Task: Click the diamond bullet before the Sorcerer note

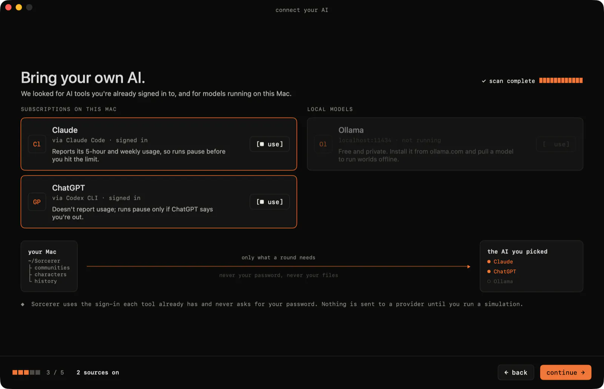Action: tap(23, 304)
